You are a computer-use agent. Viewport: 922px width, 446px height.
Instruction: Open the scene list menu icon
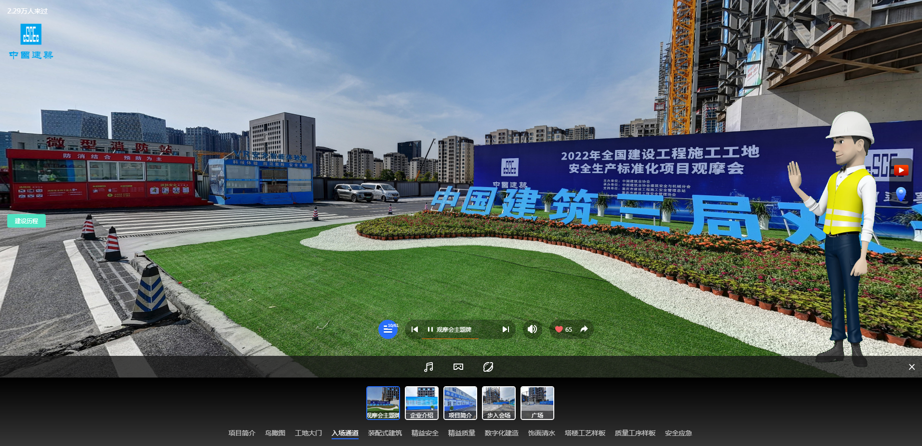pos(388,329)
